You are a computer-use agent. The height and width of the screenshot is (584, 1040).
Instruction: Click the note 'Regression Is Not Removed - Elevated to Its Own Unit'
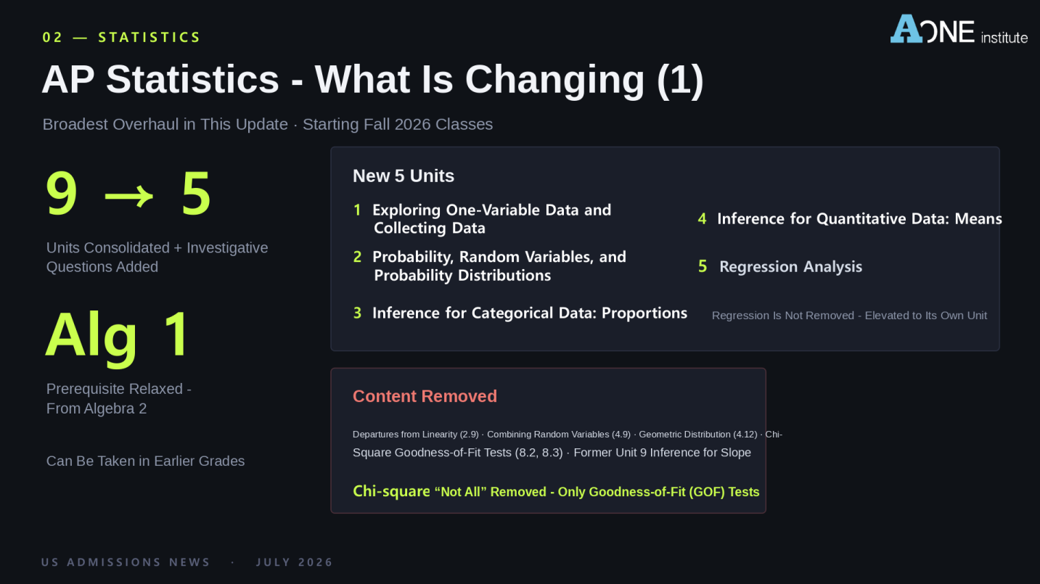coord(849,316)
